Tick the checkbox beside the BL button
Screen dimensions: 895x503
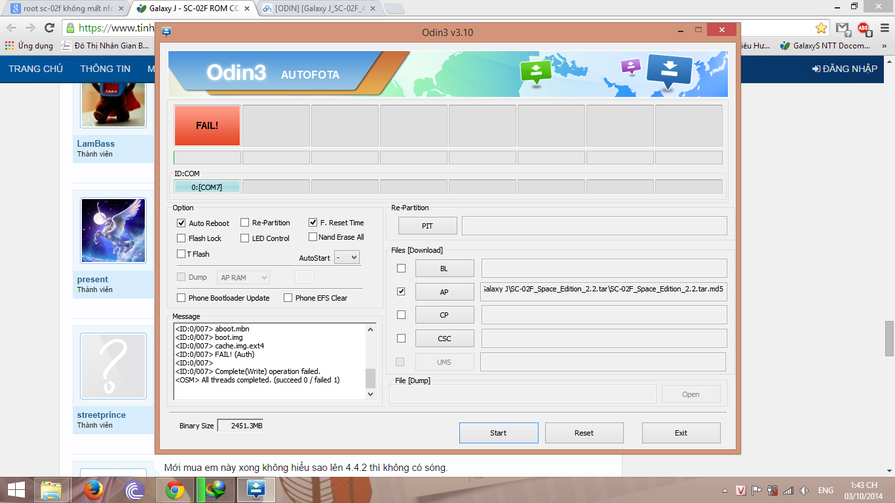click(402, 268)
